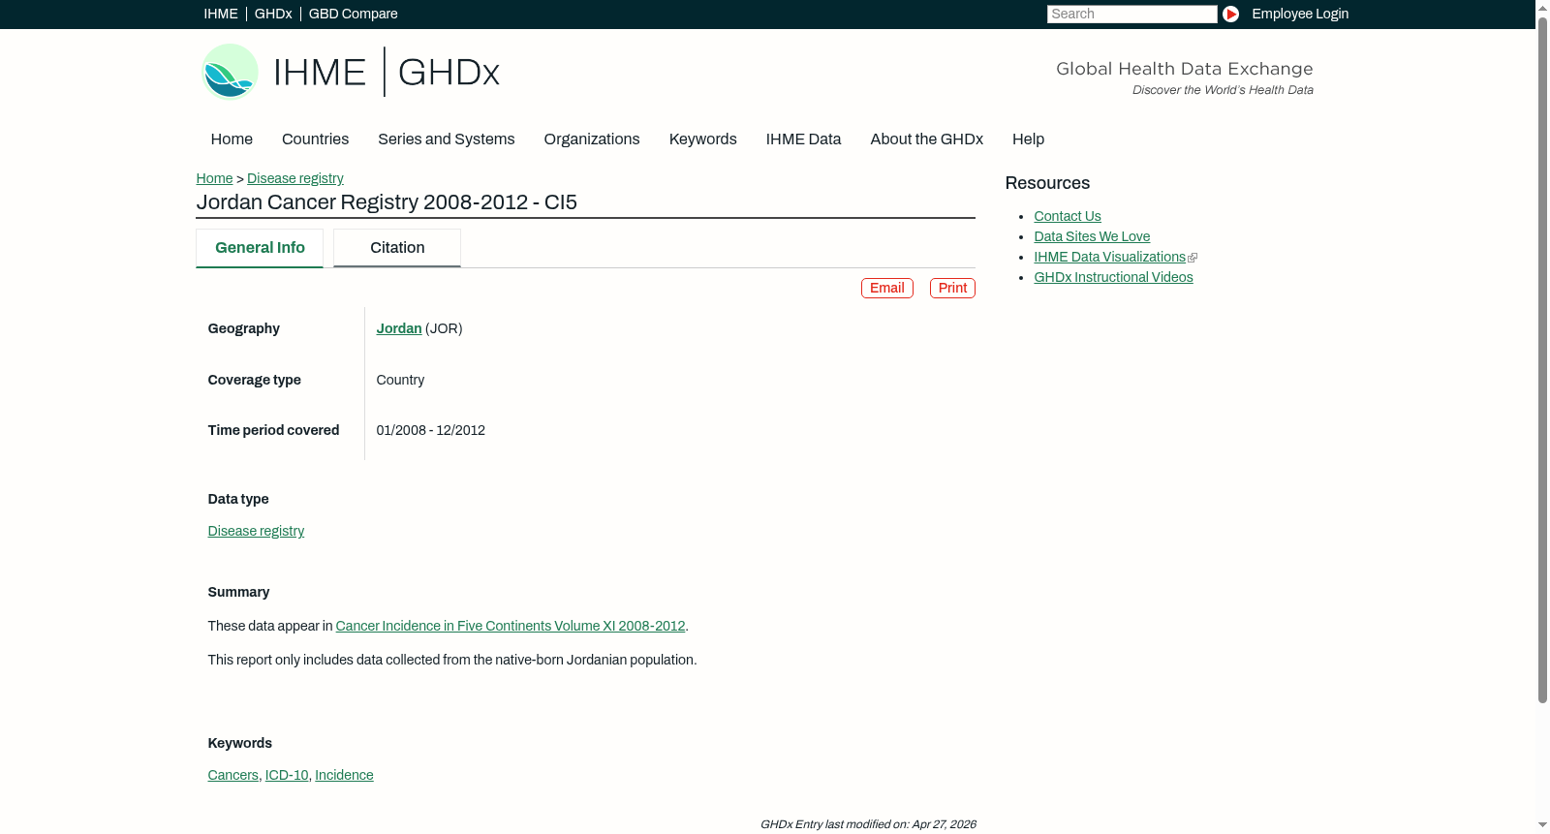This screenshot has height=834, width=1550.
Task: Click Disease registry breadcrumb link
Action: [x=295, y=178]
